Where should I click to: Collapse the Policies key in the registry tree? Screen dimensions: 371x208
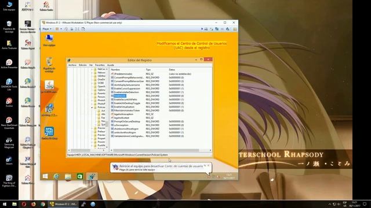92,107
